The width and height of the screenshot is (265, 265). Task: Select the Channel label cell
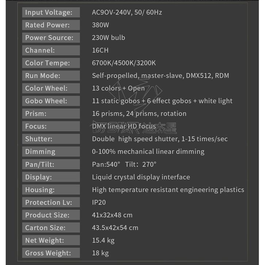[x=51, y=50]
